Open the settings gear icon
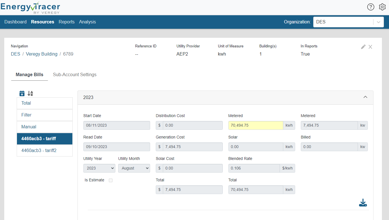 tap(382, 7)
